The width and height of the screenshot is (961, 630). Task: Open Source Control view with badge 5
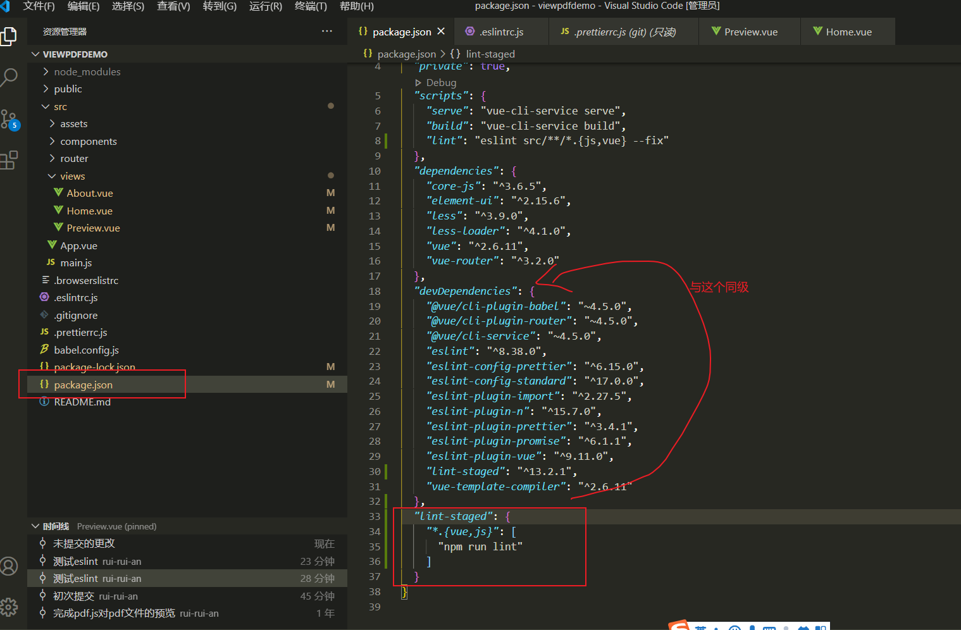[9, 119]
